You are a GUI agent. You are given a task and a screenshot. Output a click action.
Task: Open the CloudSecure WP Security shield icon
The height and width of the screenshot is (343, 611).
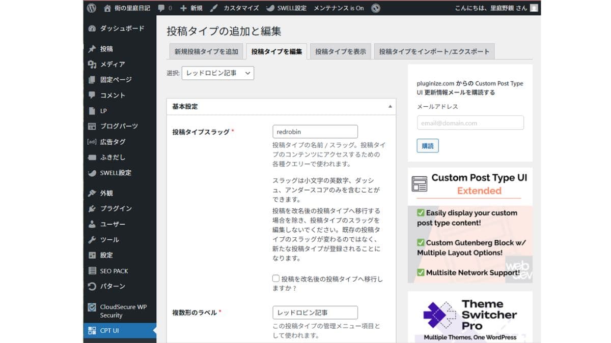coord(92,307)
